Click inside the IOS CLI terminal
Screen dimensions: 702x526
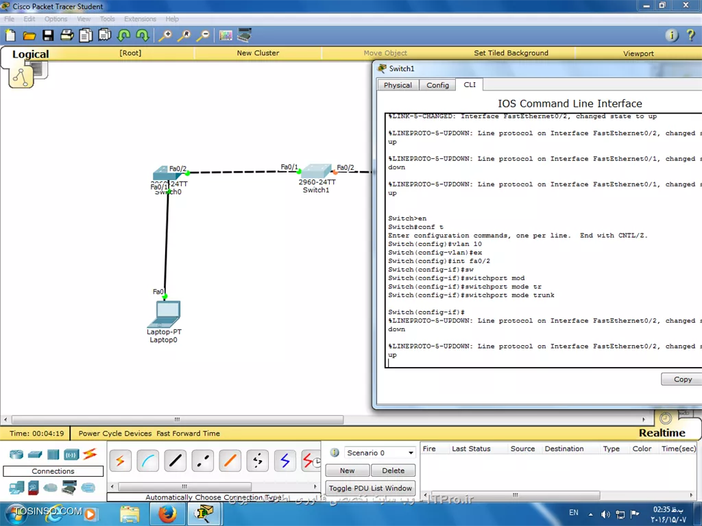(x=543, y=240)
